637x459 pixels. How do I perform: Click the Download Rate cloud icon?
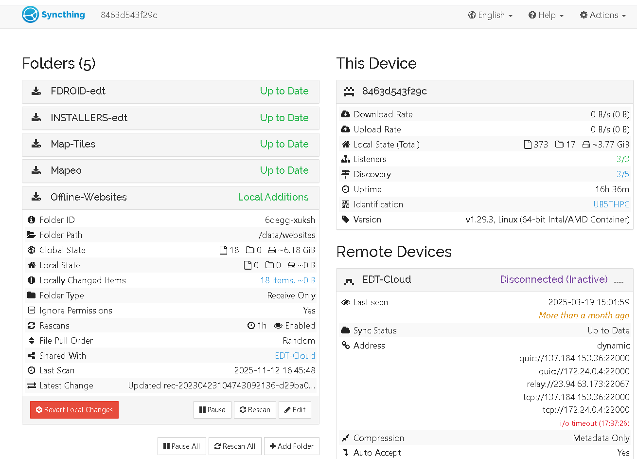(x=345, y=114)
